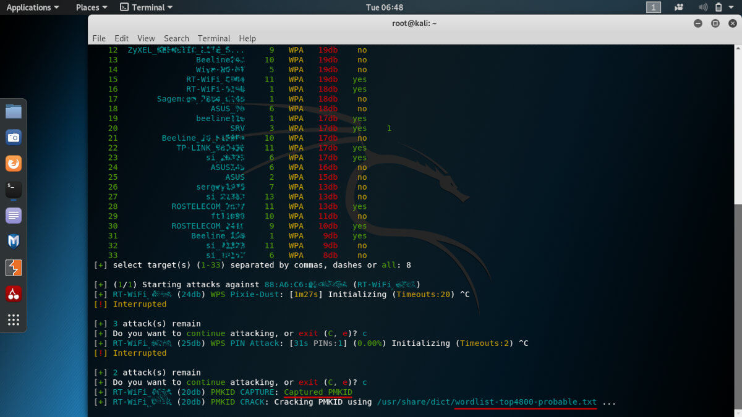Open the File menu in terminal
The height and width of the screenshot is (417, 742).
coord(99,38)
